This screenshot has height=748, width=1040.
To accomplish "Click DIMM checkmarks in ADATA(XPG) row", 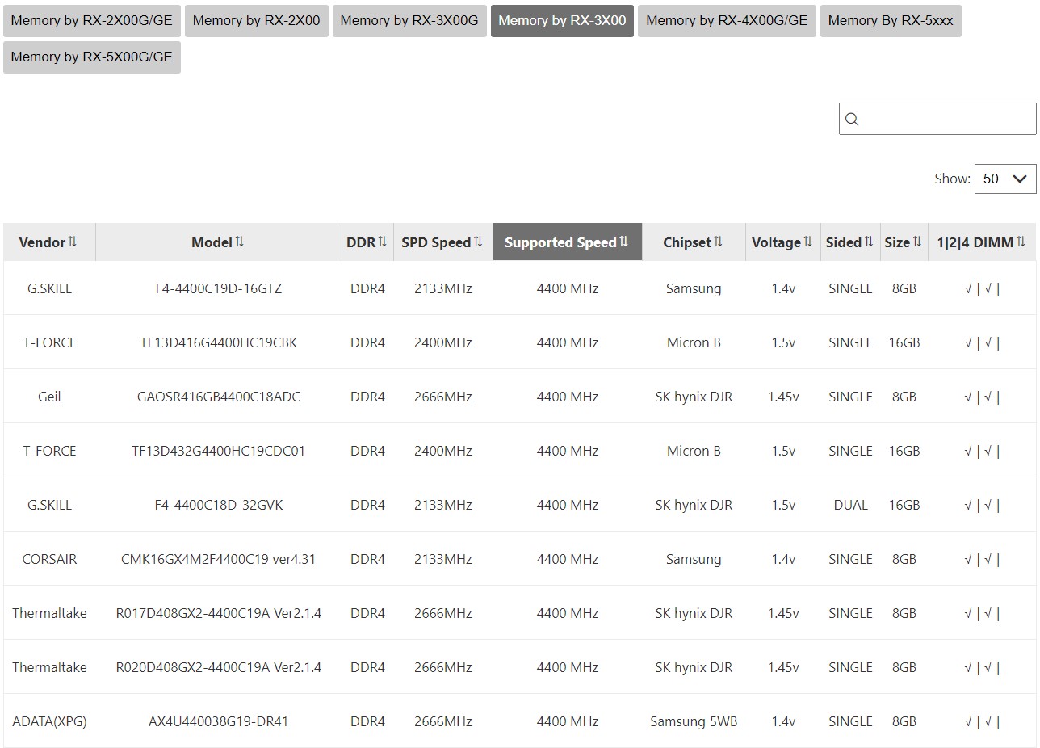I will [982, 721].
